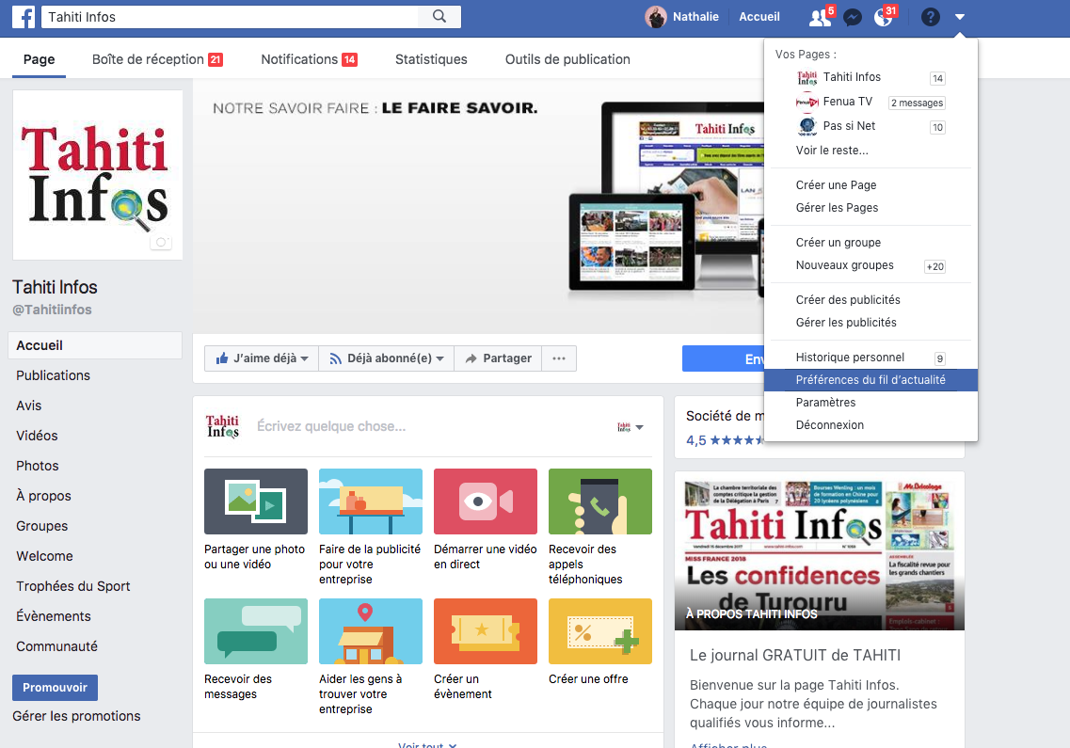The height and width of the screenshot is (748, 1070).
Task: Click Accueil in top navigation bar
Action: point(759,17)
